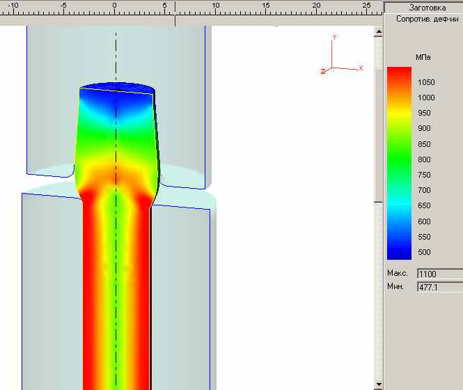Click the ruler mark labeled -5
Image resolution: width=463 pixels, height=390 pixels.
click(63, 6)
